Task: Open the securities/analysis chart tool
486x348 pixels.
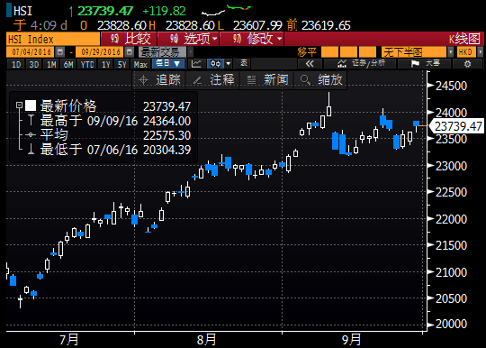Action: [360, 64]
